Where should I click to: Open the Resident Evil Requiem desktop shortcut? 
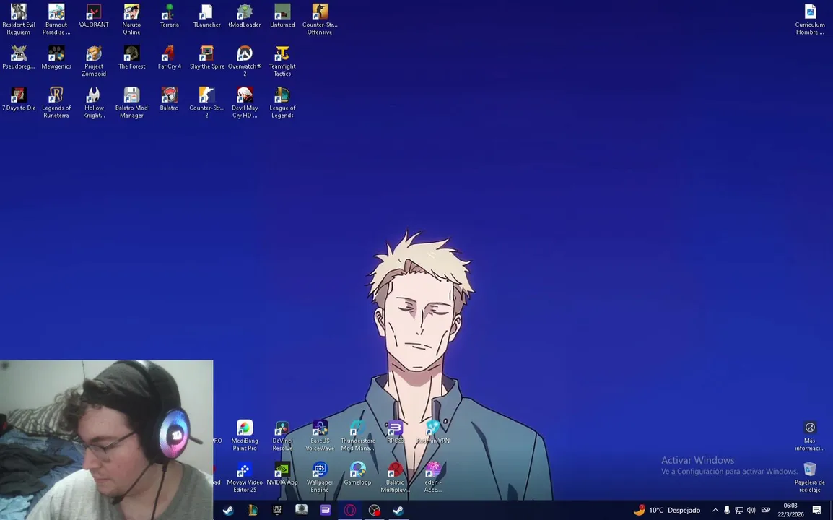19,19
